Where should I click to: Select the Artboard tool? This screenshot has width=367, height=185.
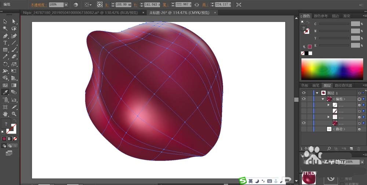click(5, 107)
